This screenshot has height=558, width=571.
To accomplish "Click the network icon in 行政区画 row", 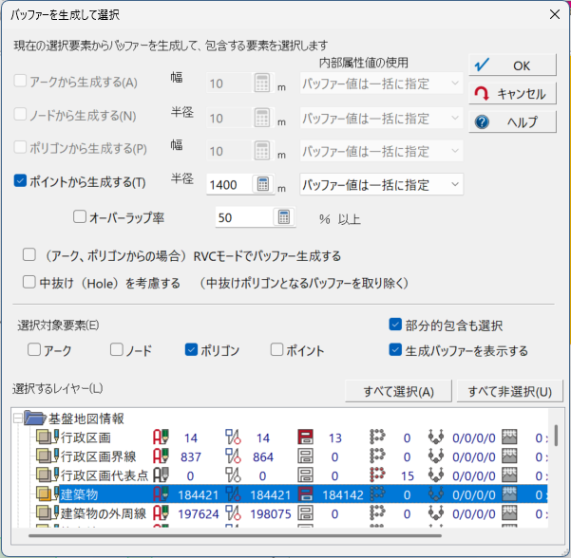I will coord(436,437).
